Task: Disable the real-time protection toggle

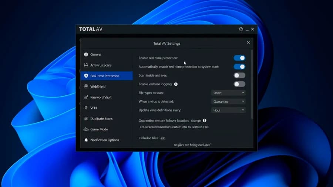Action: click(x=239, y=58)
